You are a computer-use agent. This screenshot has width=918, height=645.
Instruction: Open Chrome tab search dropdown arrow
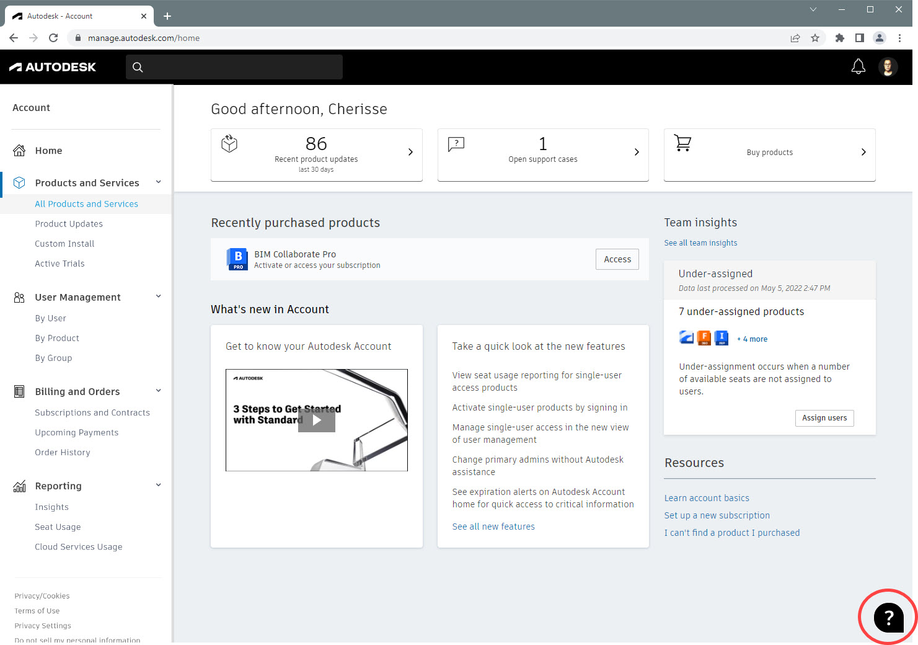813,9
